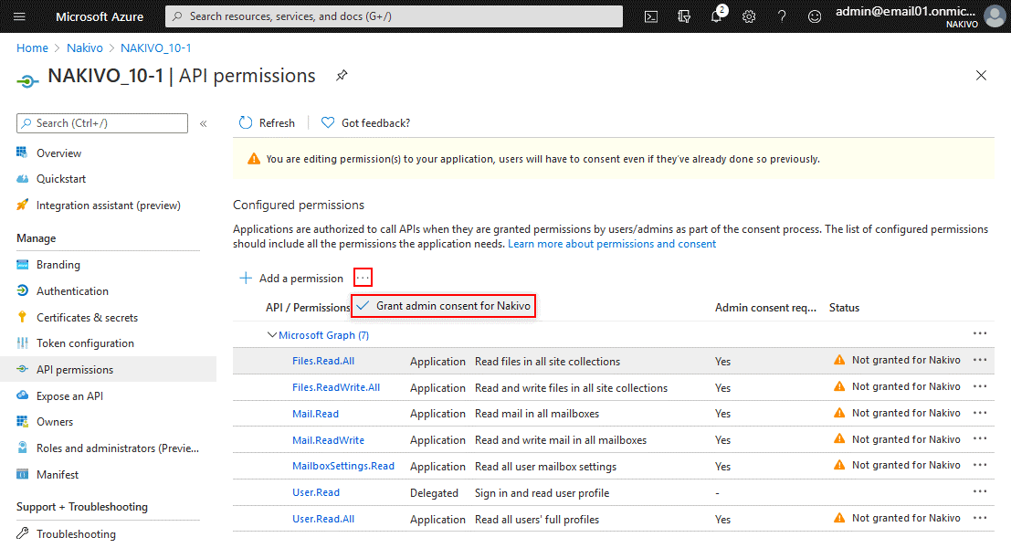The width and height of the screenshot is (1011, 548).
Task: Open the admin account avatar menu
Action: [x=994, y=16]
